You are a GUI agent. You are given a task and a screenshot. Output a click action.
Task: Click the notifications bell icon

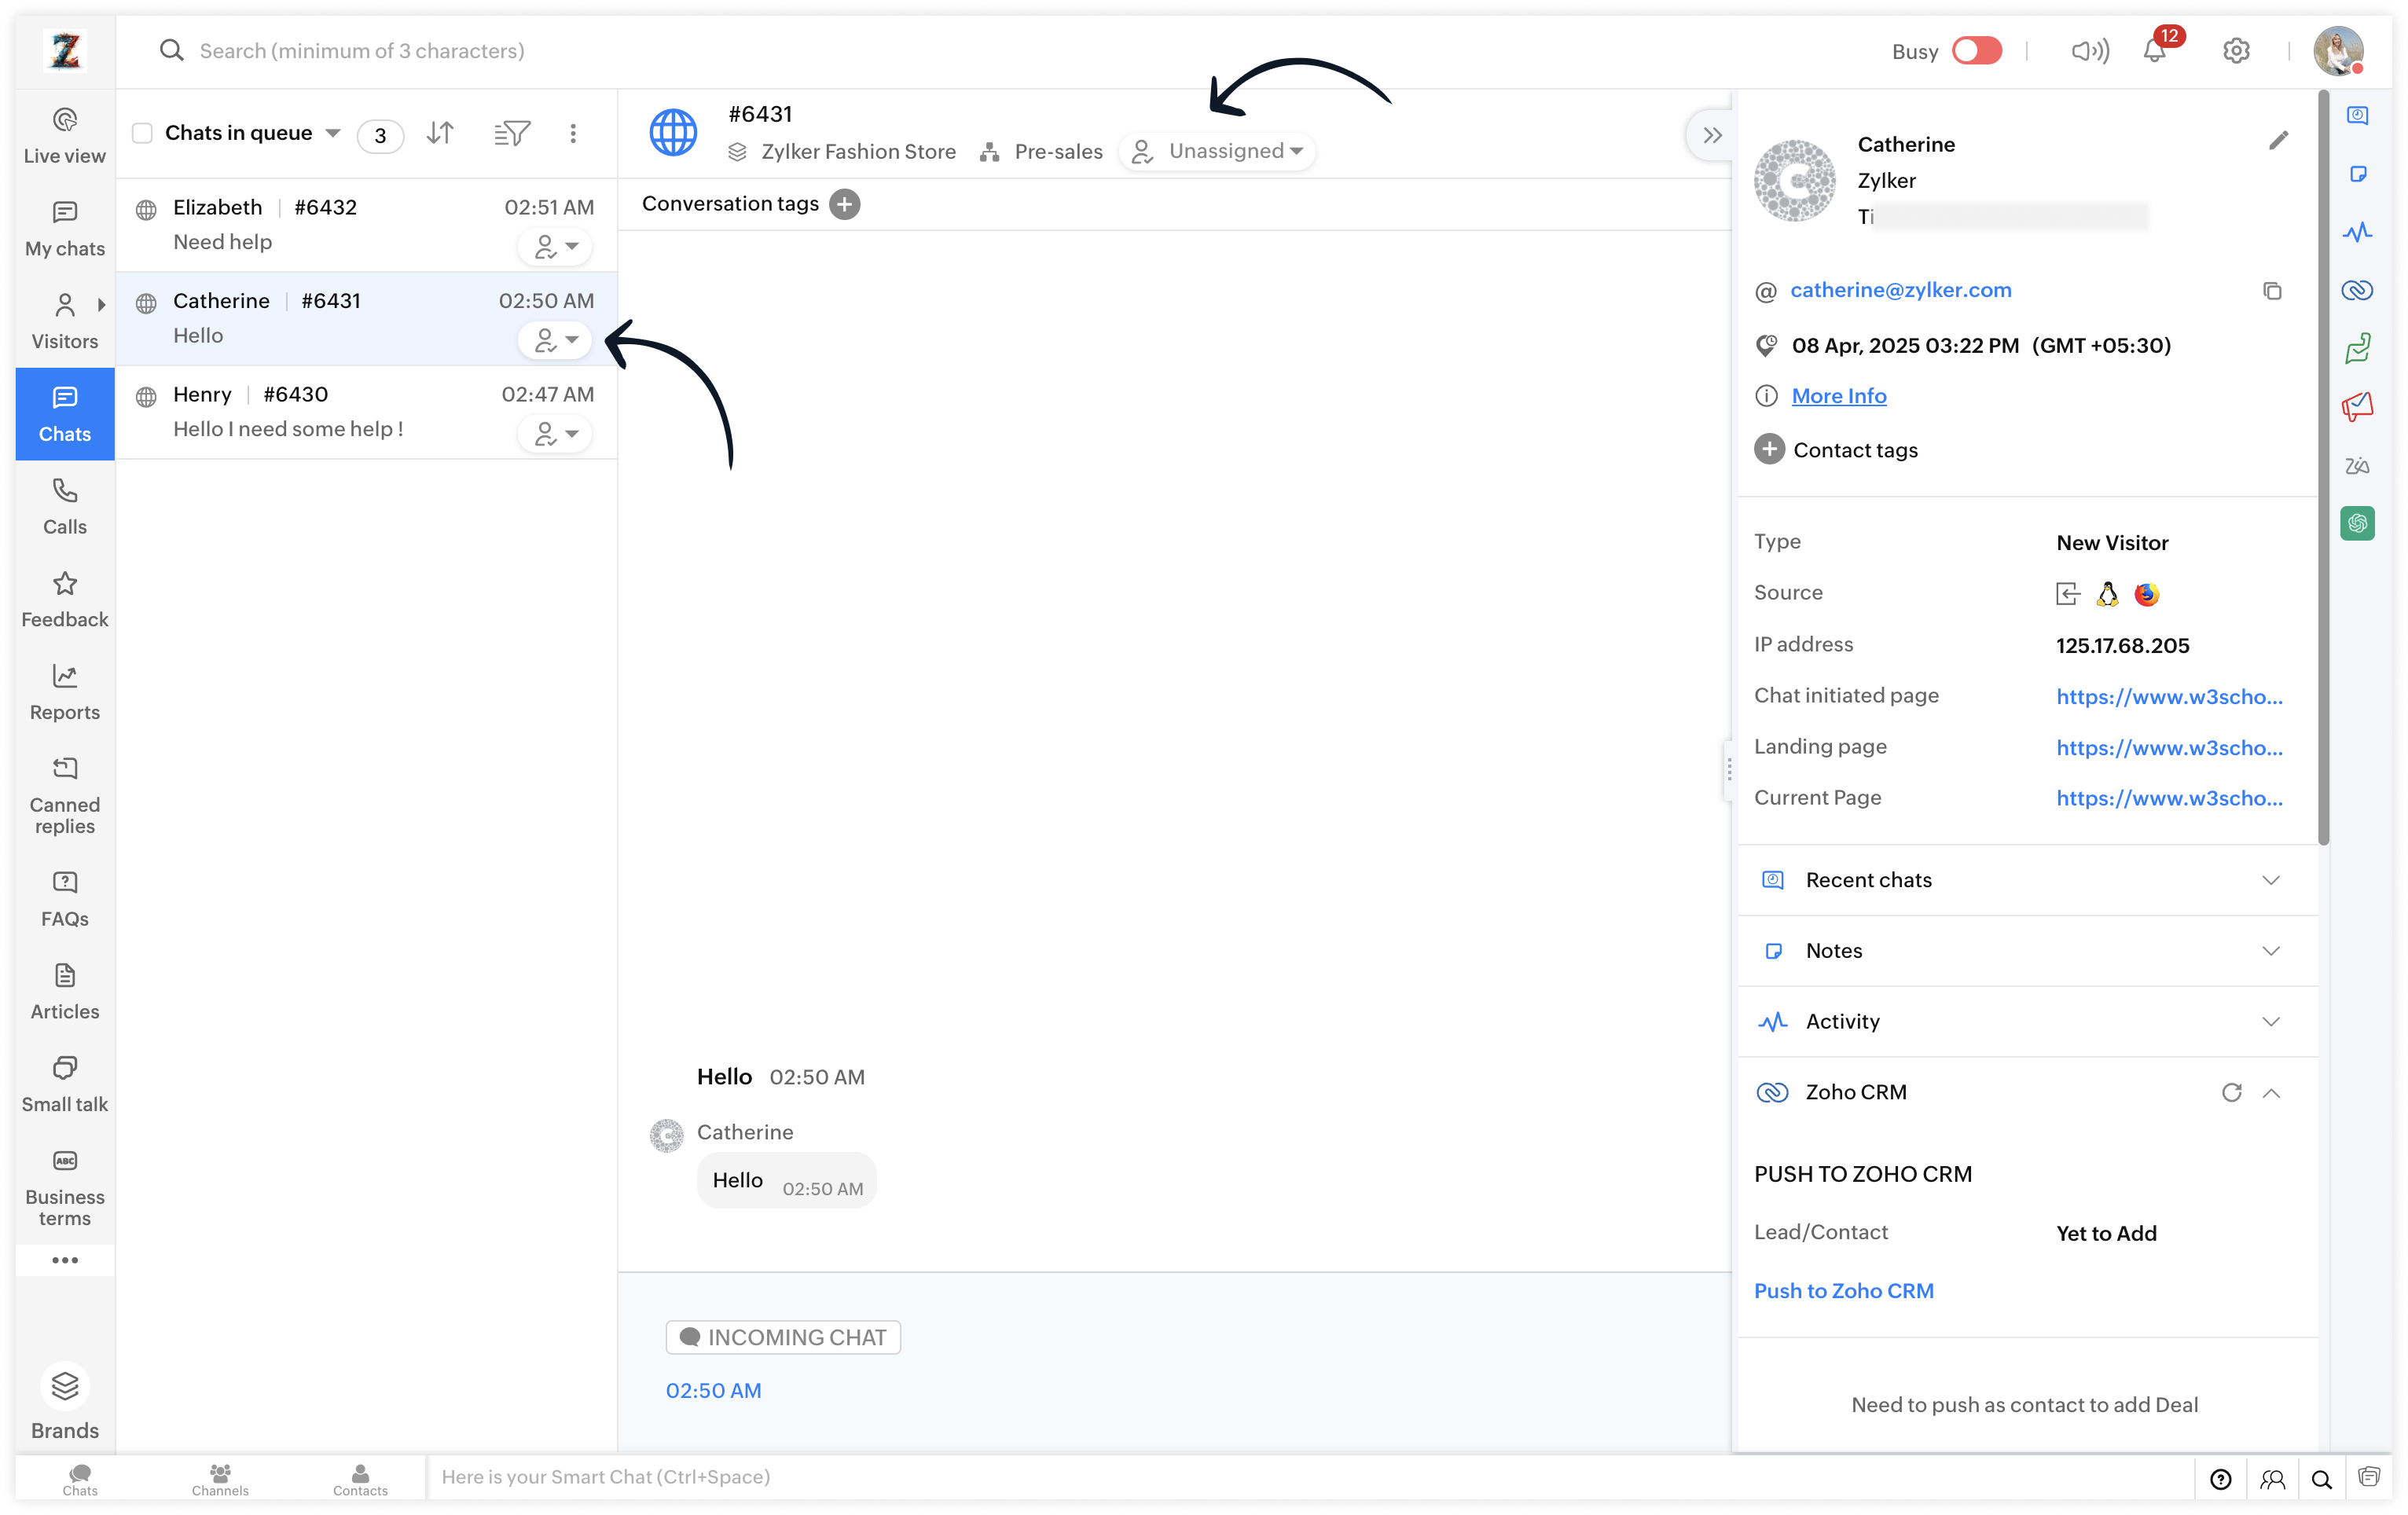[x=2154, y=52]
